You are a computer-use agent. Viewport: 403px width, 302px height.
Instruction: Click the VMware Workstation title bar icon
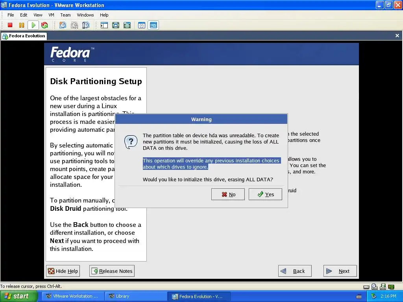point(4,5)
